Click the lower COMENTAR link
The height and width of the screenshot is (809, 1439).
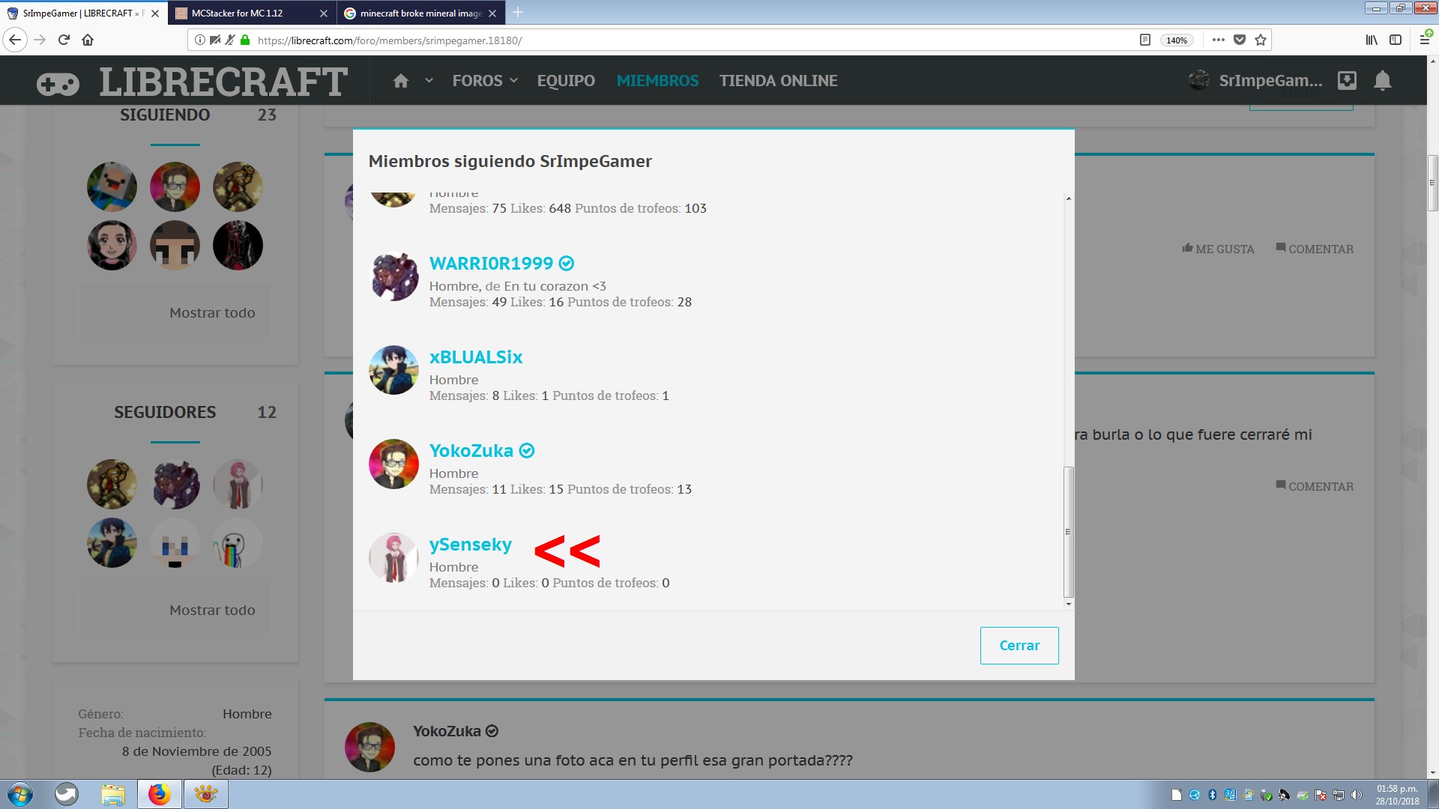(1315, 486)
